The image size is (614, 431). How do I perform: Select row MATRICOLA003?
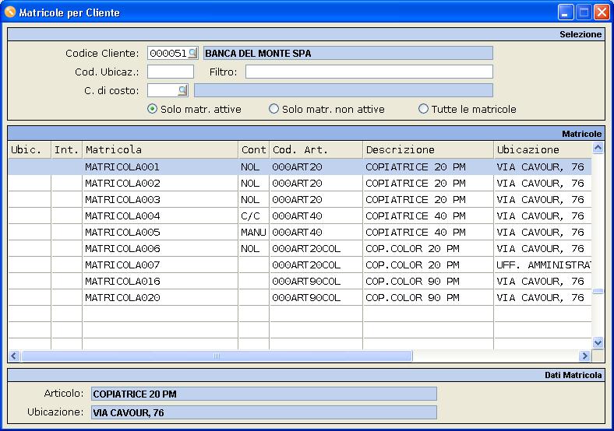click(x=300, y=200)
